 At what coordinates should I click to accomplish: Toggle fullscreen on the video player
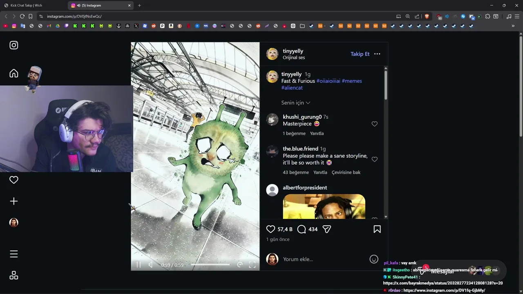click(x=252, y=265)
